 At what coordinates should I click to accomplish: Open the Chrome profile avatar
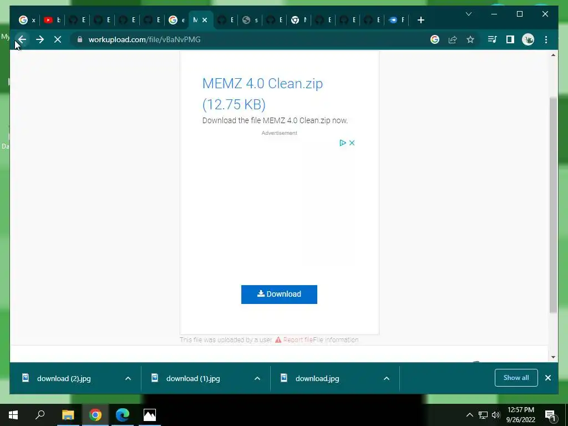pos(528,39)
